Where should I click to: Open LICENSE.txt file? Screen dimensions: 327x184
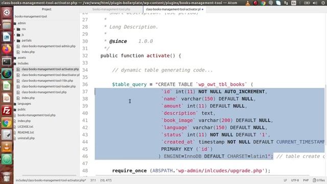(x=25, y=127)
